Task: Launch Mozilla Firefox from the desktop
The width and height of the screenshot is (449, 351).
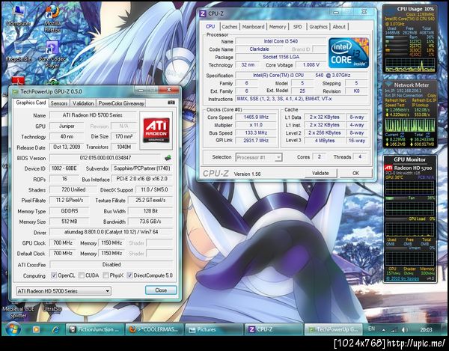Action: [52, 18]
